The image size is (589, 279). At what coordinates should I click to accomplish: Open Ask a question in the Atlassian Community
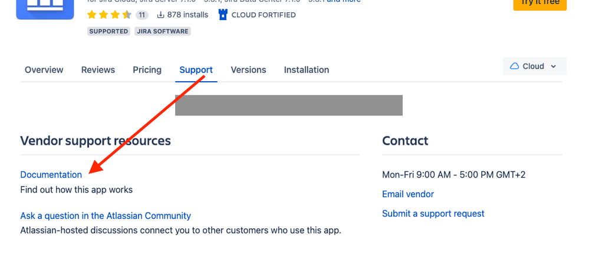pos(106,216)
